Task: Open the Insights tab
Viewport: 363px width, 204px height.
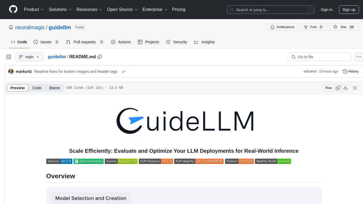Action: (x=204, y=42)
